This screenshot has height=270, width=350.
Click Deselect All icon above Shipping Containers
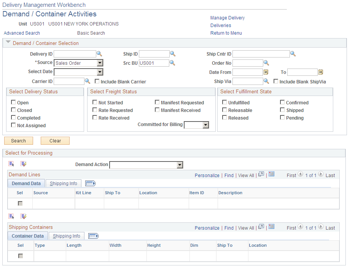pos(24,216)
